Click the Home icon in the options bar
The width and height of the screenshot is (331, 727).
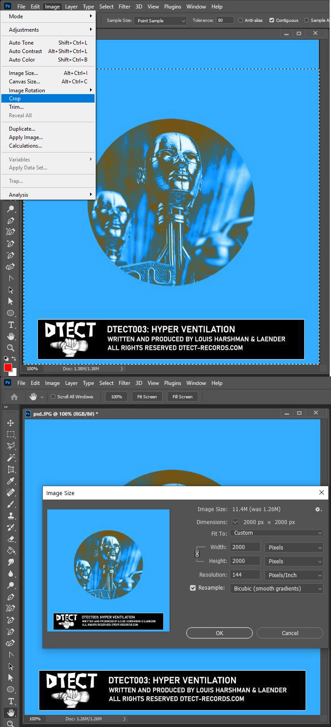coord(14,397)
